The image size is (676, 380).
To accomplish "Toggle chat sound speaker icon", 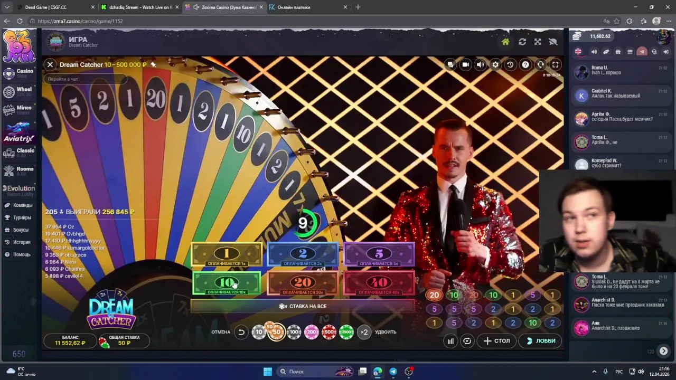I will pyautogui.click(x=594, y=52).
